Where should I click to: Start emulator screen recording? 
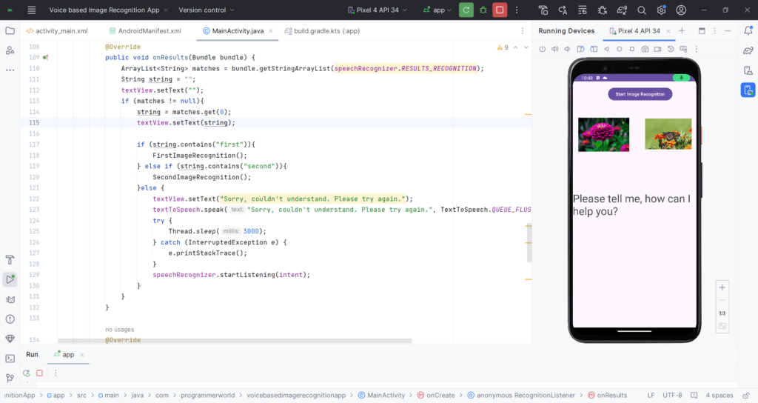coord(658,49)
